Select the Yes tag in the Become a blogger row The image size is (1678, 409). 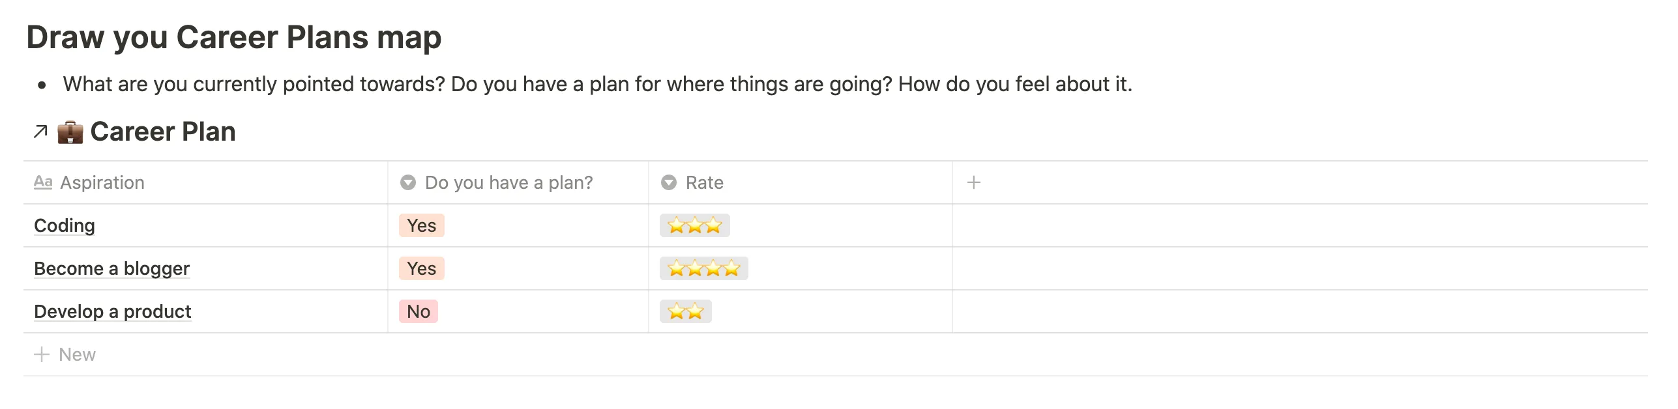click(421, 268)
